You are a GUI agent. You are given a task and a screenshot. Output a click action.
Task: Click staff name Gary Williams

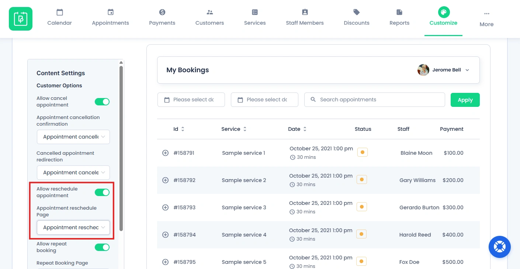[417, 180]
